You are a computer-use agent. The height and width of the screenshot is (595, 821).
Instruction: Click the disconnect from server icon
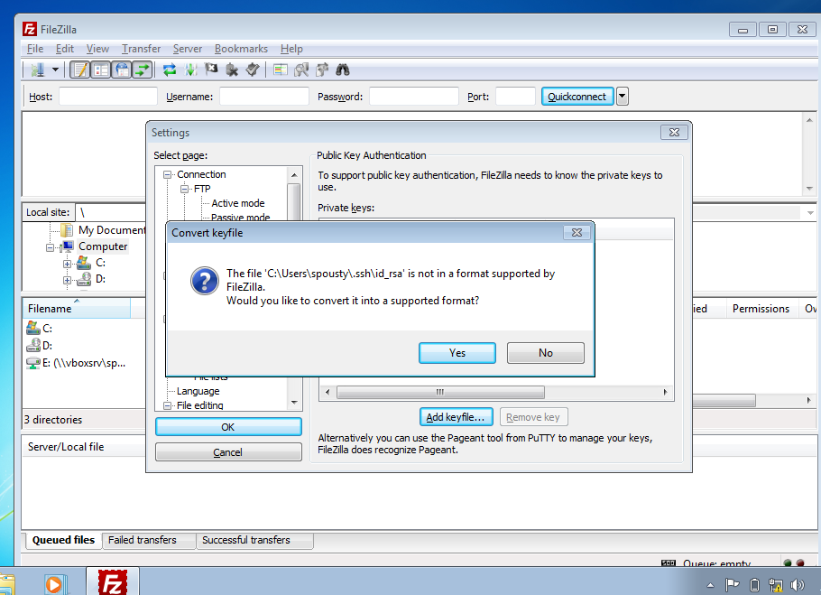point(232,70)
